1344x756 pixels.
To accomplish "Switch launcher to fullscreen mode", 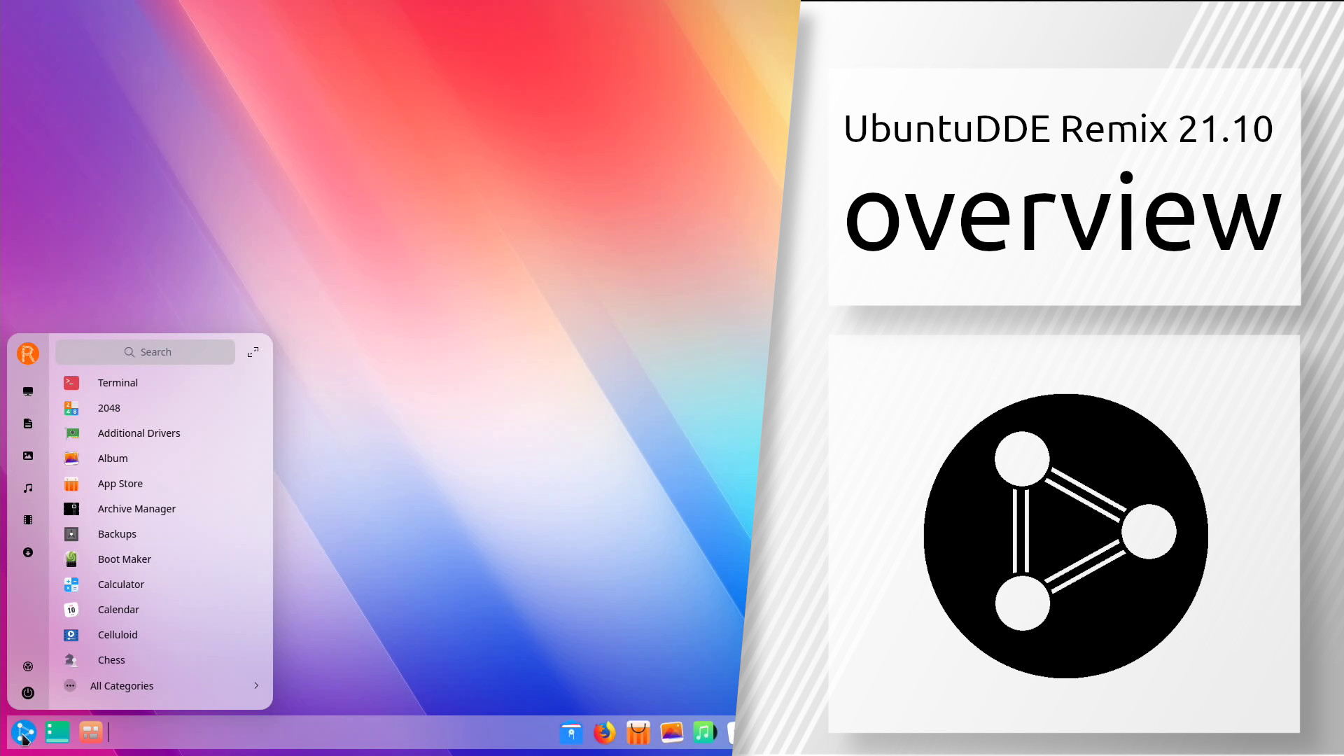I will pyautogui.click(x=253, y=352).
